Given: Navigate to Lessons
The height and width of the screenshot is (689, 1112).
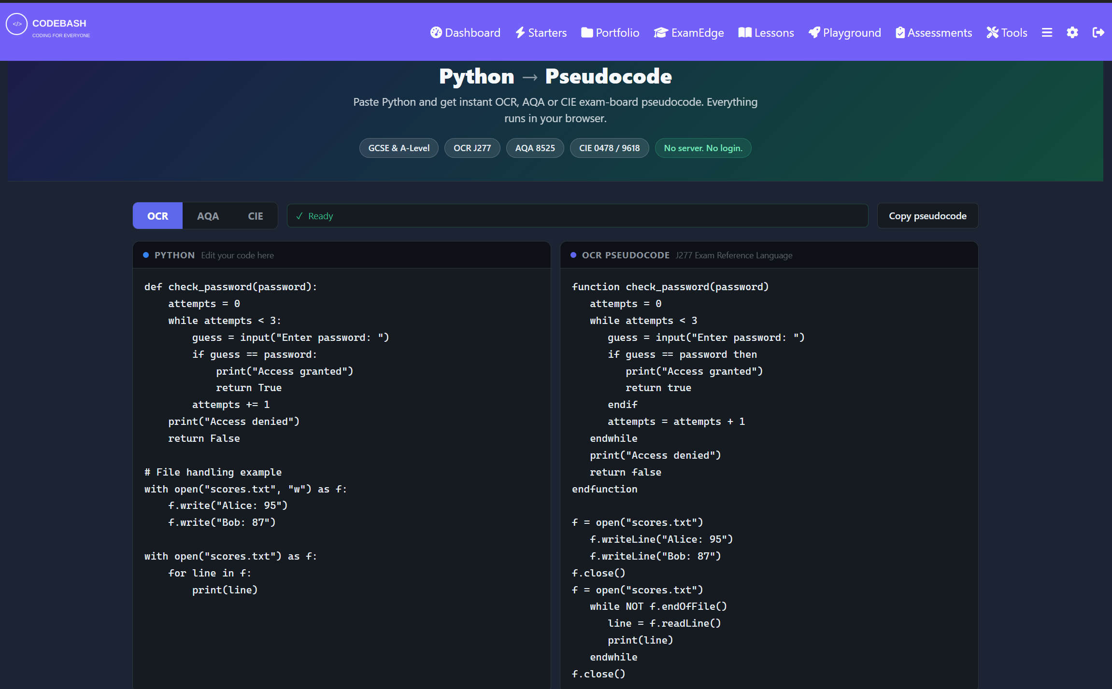Looking at the screenshot, I should click(766, 32).
